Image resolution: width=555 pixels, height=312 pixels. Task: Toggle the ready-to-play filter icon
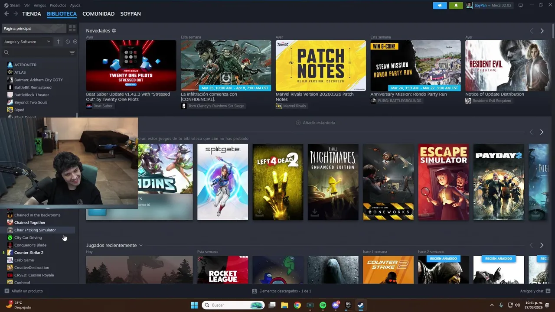coord(75,42)
